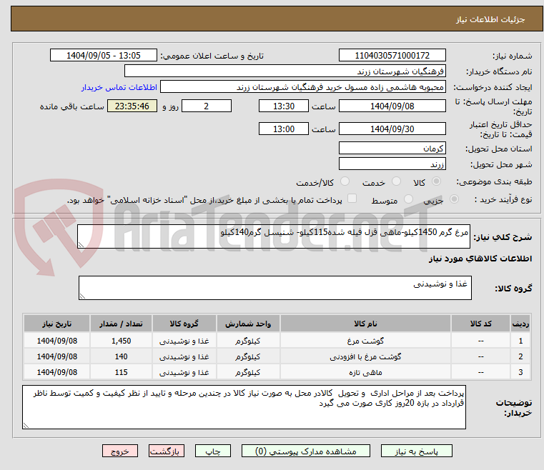Click the شماره نیاز field 1104030571000172
Image resolution: width=544 pixels, height=470 pixels.
coord(392,56)
